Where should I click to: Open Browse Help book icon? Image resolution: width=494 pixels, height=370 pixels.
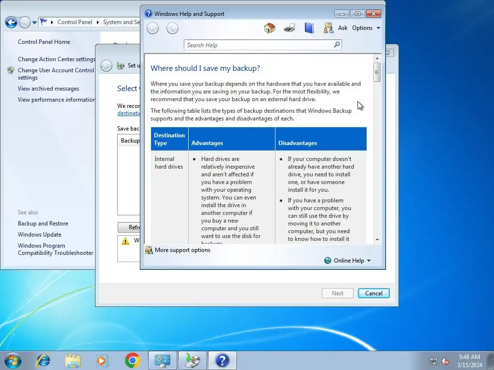click(x=309, y=28)
